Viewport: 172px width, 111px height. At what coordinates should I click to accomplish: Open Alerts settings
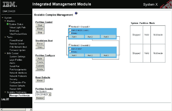coord(12,63)
